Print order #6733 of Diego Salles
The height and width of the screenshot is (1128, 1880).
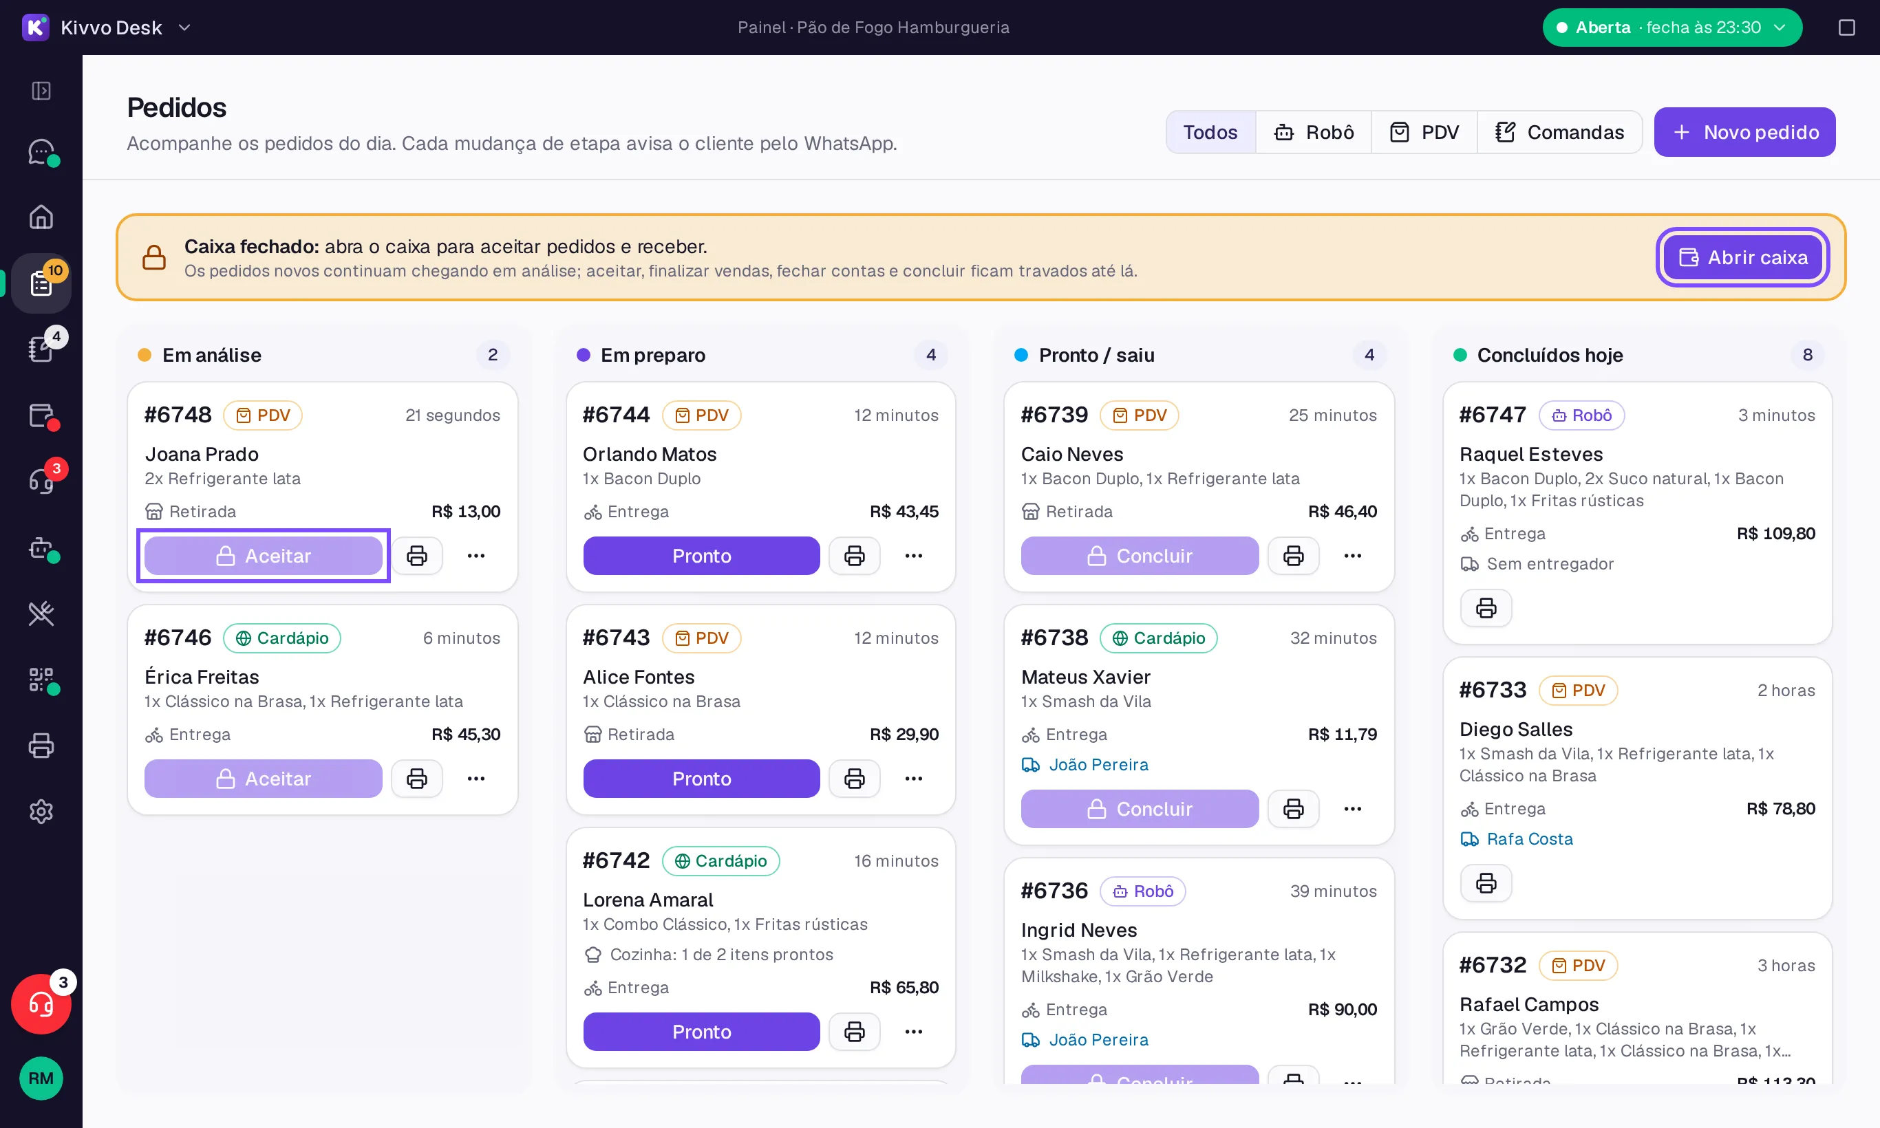coord(1486,883)
